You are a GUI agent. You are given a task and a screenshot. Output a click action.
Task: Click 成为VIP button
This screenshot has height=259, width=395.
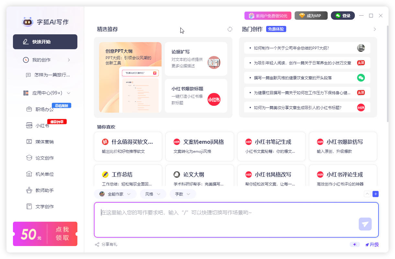coord(311,16)
